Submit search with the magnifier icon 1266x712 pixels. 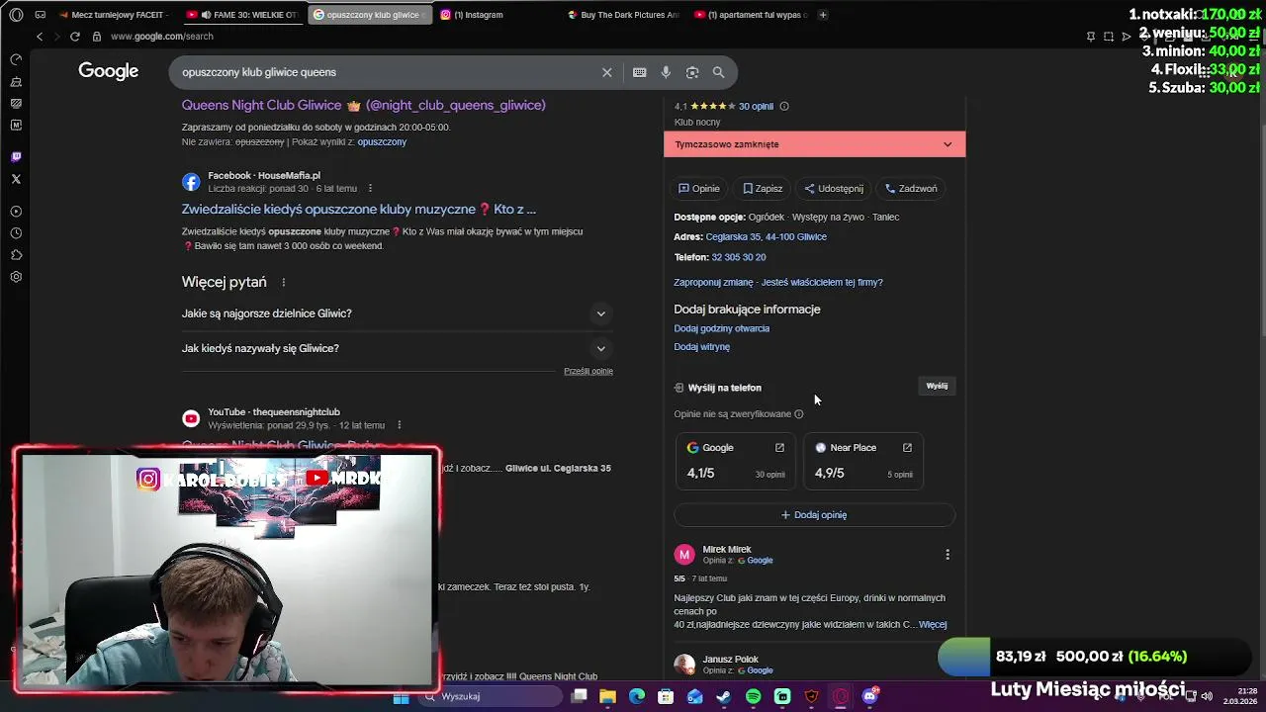point(719,72)
